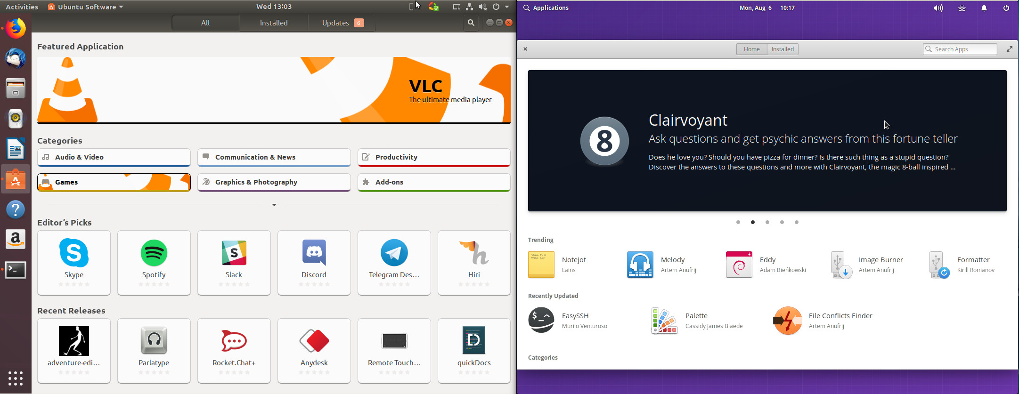Open the Activities overview
This screenshot has width=1019, height=394.
[x=22, y=7]
